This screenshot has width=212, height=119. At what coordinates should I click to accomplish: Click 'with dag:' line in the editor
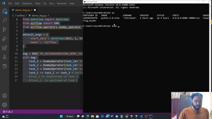(x=30, y=58)
